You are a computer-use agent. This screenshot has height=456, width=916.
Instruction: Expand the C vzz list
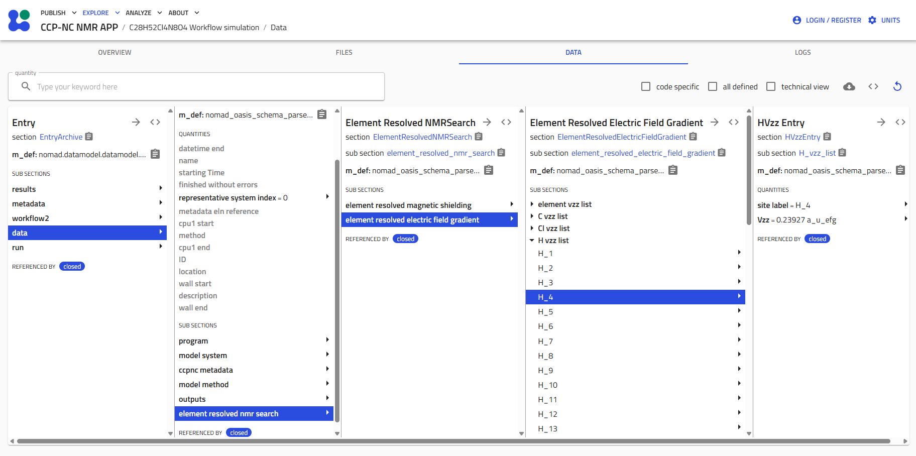[x=532, y=216]
